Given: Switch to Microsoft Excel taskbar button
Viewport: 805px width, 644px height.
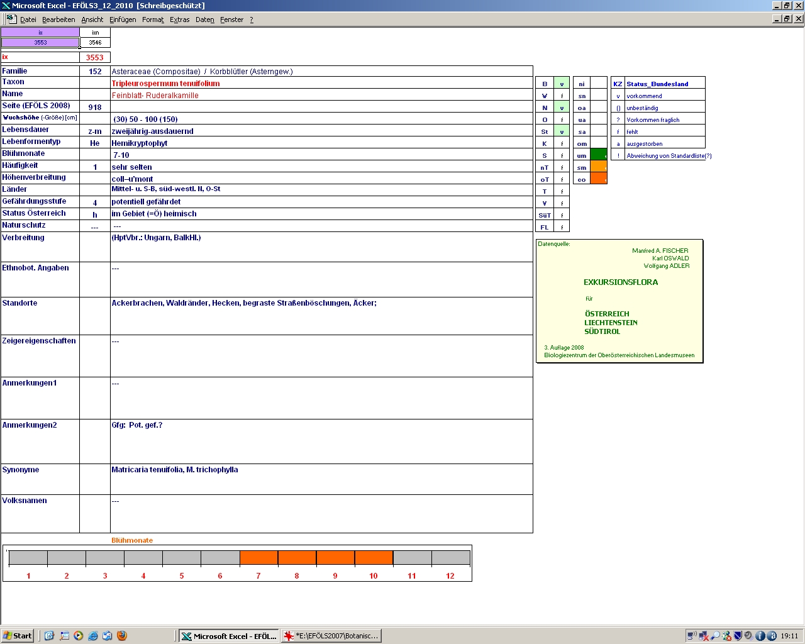Looking at the screenshot, I should (229, 636).
